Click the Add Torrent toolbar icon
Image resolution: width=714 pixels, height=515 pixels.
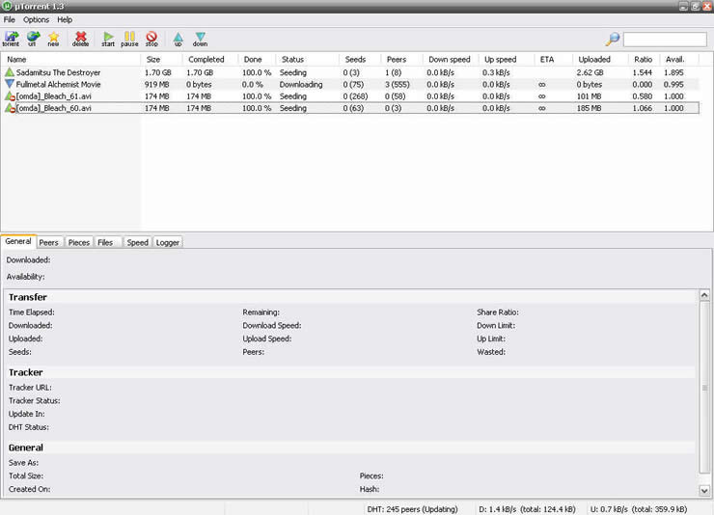click(11, 39)
